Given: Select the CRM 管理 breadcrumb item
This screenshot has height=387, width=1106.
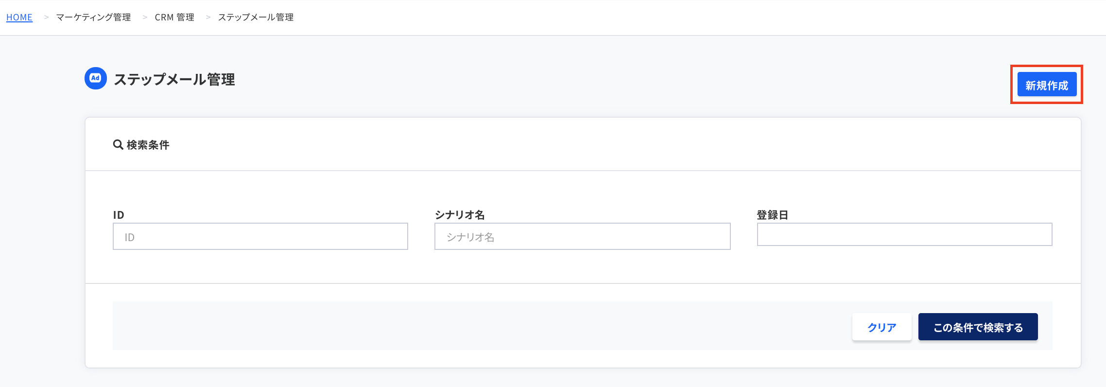Looking at the screenshot, I should (x=174, y=17).
